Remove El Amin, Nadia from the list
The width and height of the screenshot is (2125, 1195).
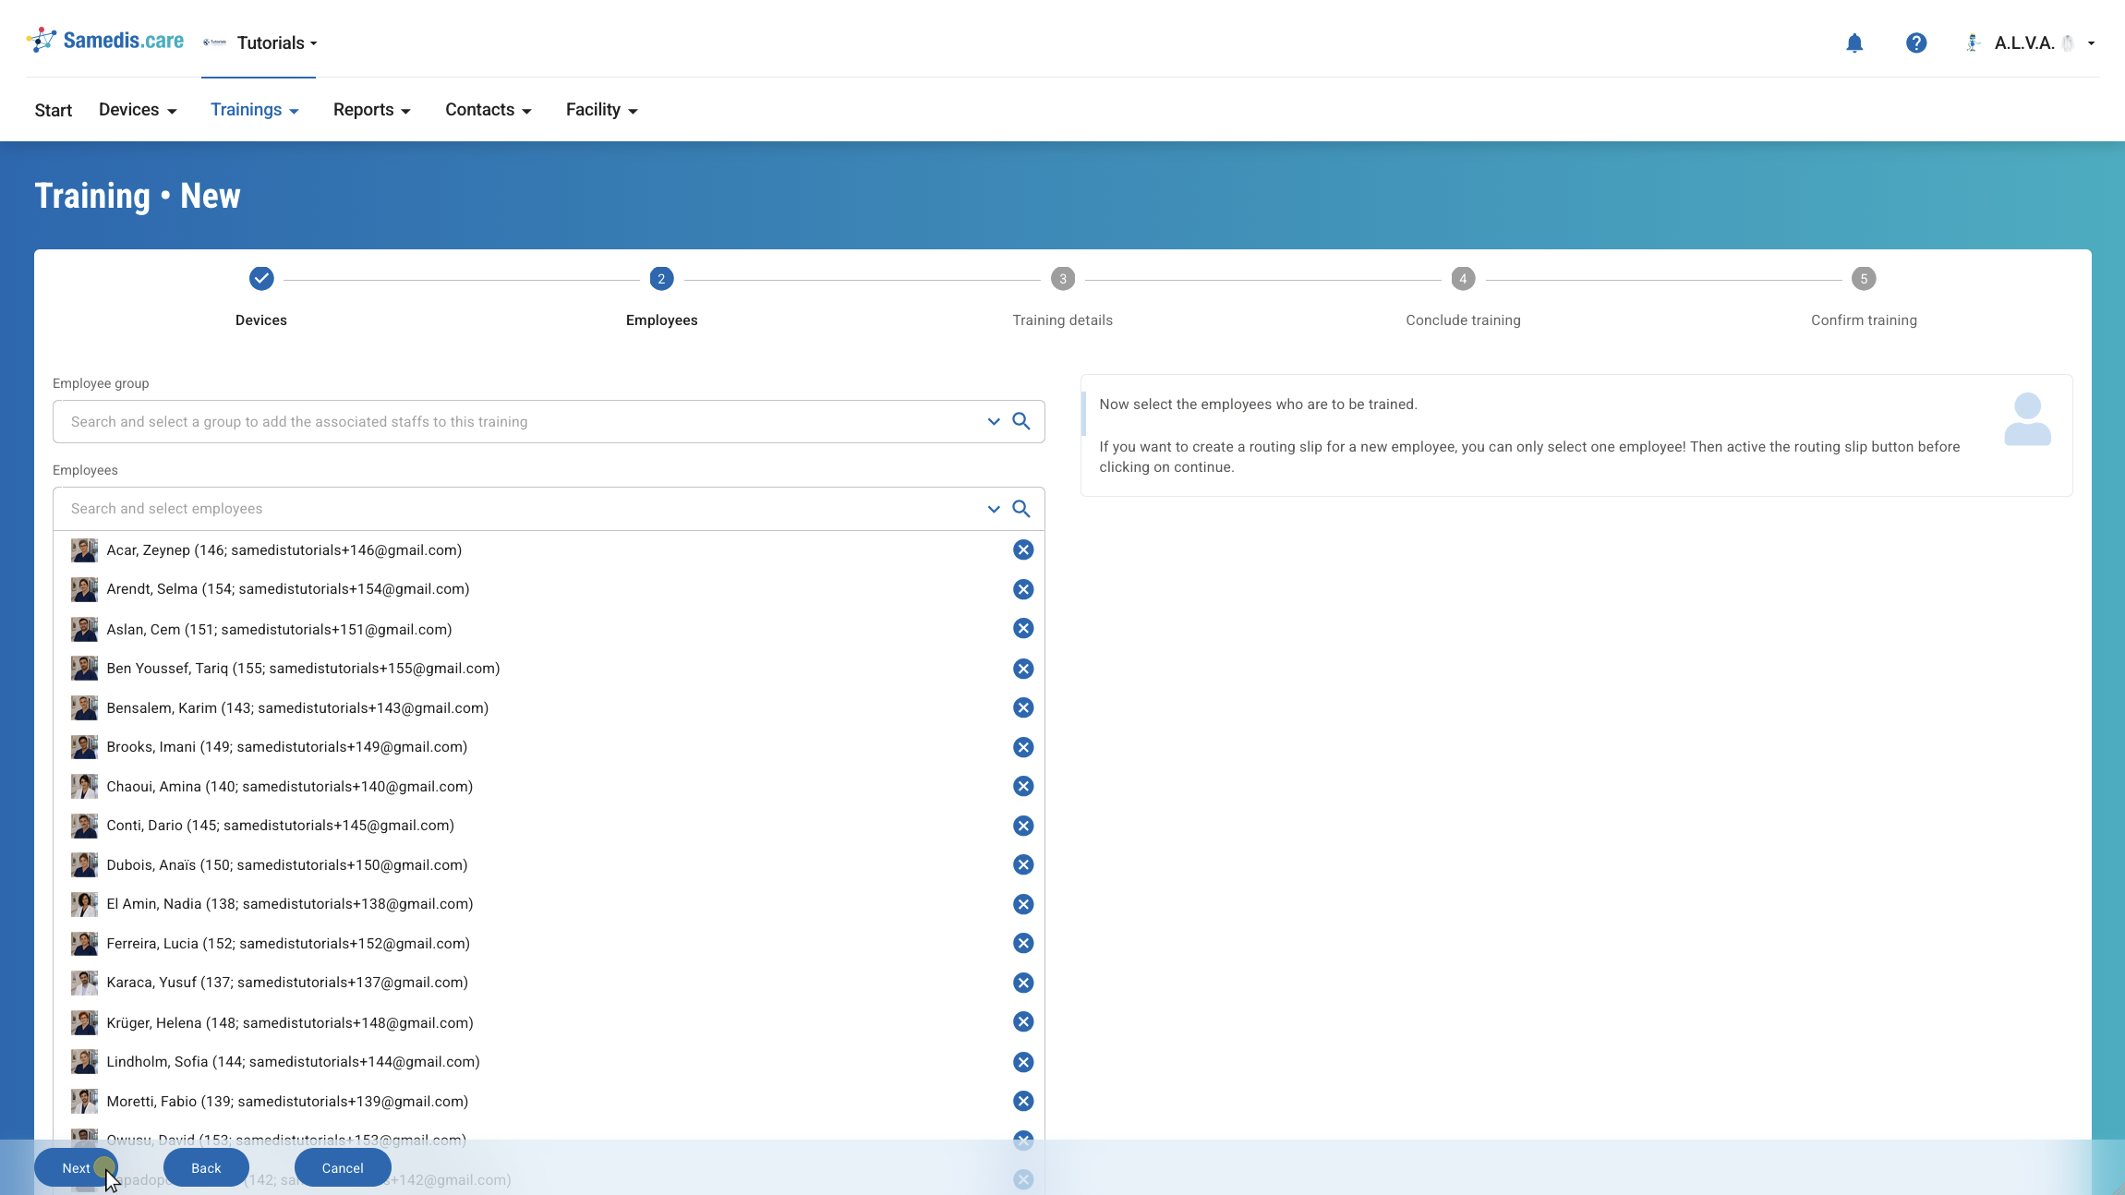pos(1023,904)
